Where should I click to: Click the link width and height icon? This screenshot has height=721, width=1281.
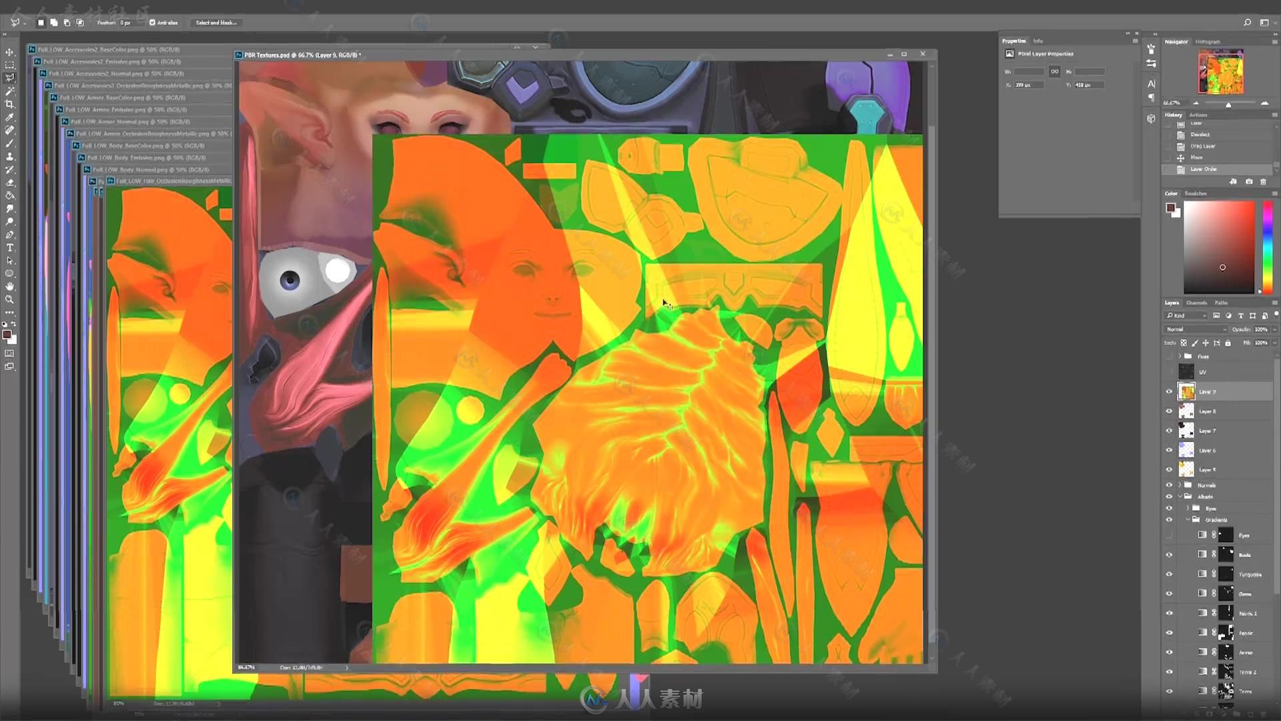1055,71
